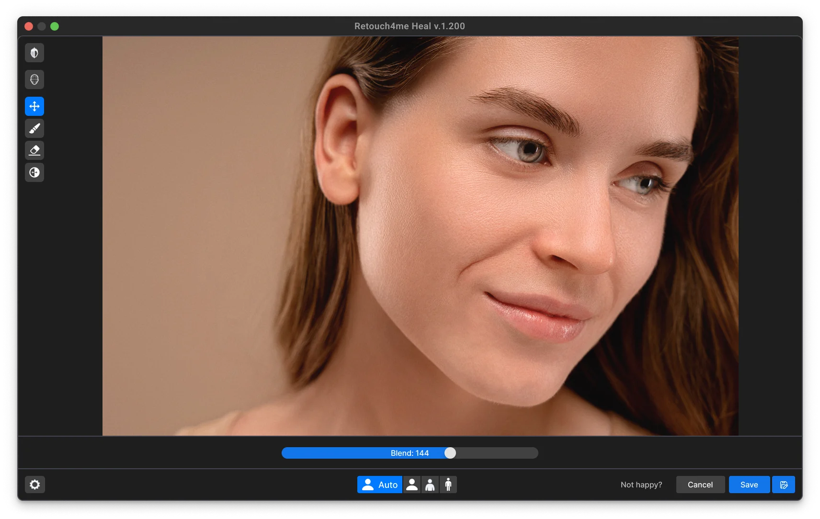The width and height of the screenshot is (820, 519).
Task: Click the Retouch4me Heal title bar
Action: click(x=410, y=26)
